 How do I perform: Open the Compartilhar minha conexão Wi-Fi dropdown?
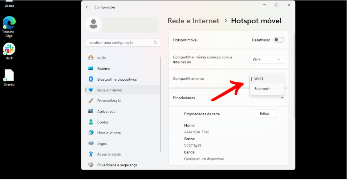267,59
